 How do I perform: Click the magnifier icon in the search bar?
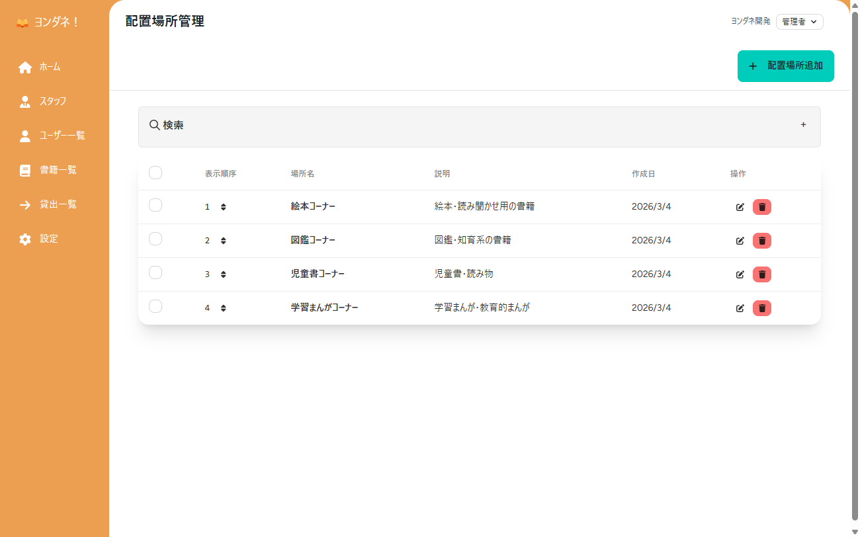(x=155, y=124)
